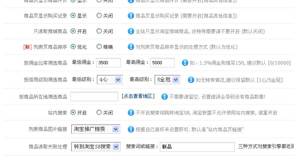Click 按信用级别筛选商品 label
The height and width of the screenshot is (156, 294).
45,80
